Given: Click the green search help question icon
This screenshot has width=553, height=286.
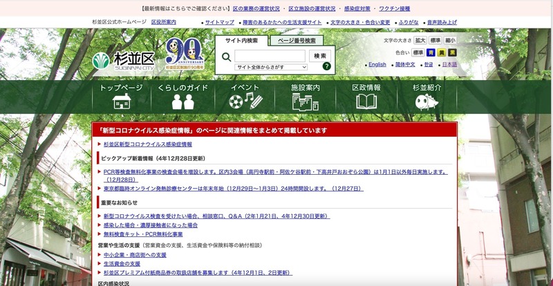Looking at the screenshot, I should (x=326, y=67).
